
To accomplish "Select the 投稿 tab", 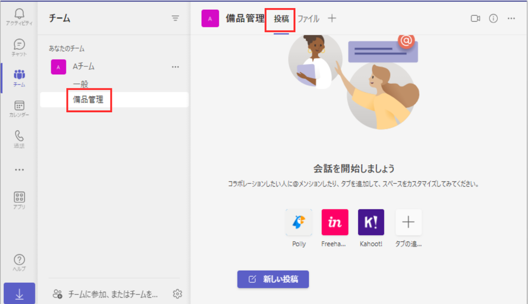I will click(281, 19).
